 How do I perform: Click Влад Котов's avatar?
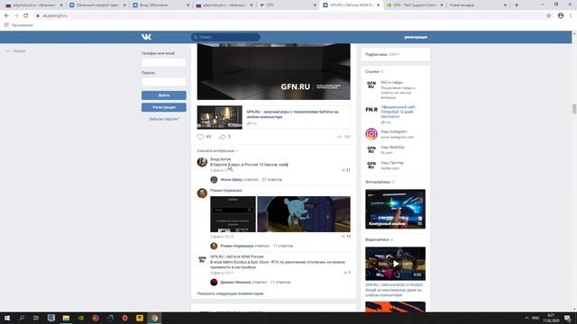(x=202, y=162)
